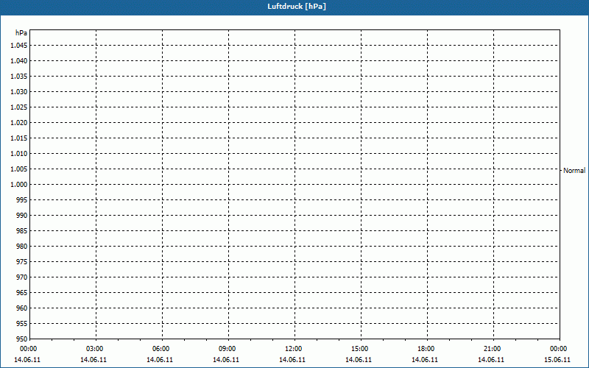Select the 1.030 pressure axis value
The image size is (589, 368).
[x=18, y=91]
